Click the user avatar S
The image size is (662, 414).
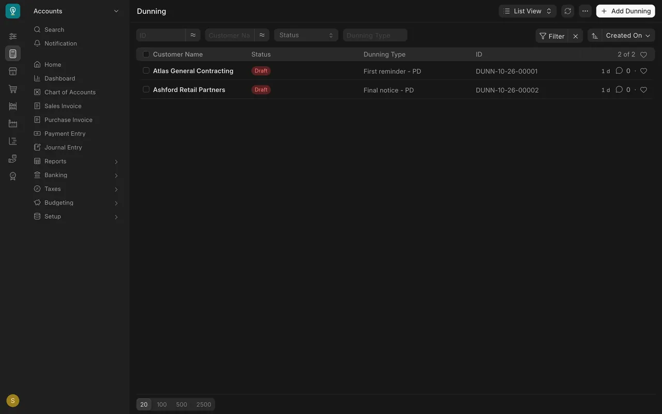13,401
